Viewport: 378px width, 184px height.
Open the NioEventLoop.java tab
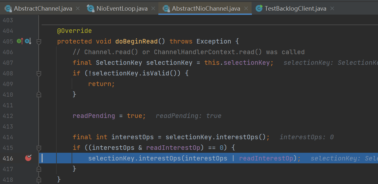point(122,9)
